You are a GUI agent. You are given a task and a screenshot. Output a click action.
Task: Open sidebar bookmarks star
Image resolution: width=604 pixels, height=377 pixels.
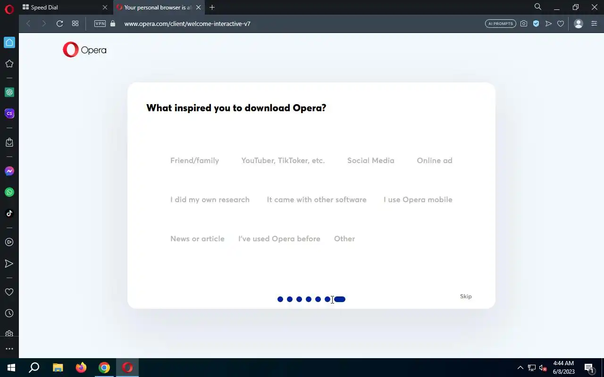tap(9, 64)
